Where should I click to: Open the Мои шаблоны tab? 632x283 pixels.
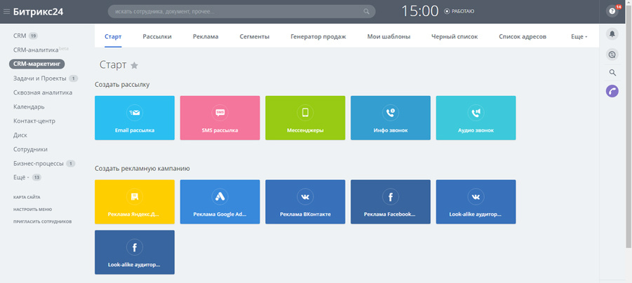click(389, 36)
